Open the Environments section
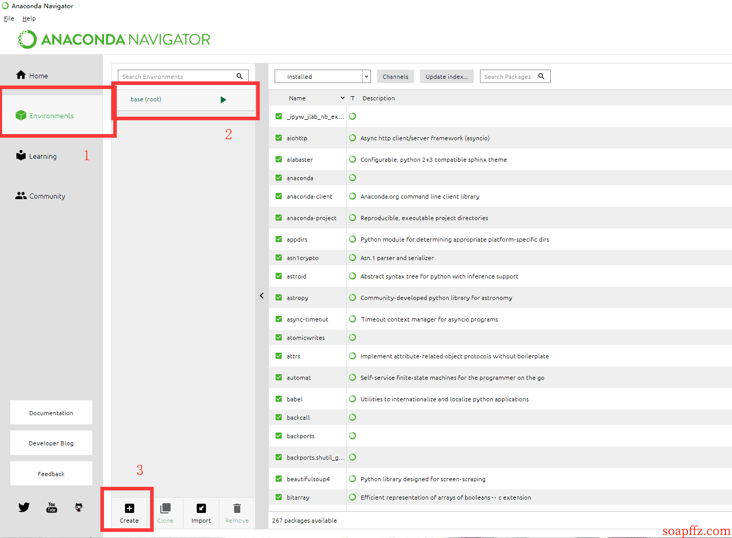Image resolution: width=732 pixels, height=538 pixels. 45,116
